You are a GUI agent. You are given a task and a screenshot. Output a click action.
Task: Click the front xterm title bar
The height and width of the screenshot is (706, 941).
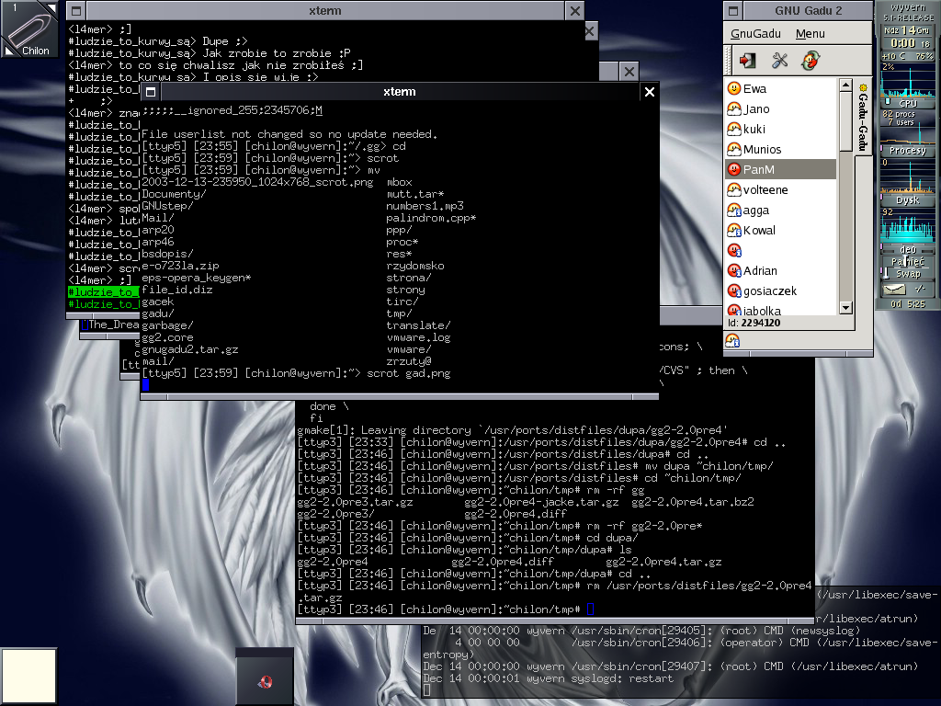tap(399, 92)
